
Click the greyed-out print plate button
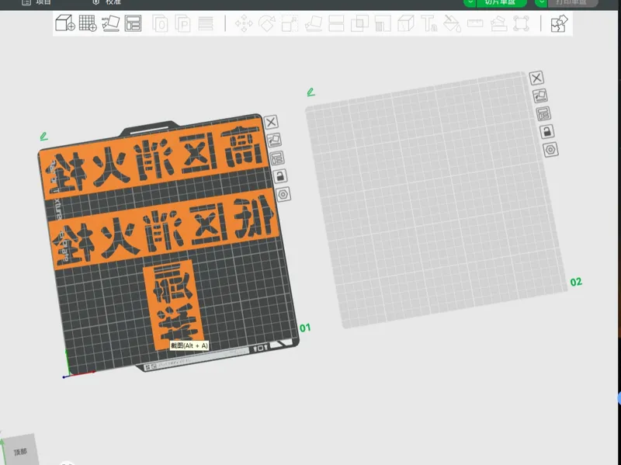pyautogui.click(x=573, y=2)
